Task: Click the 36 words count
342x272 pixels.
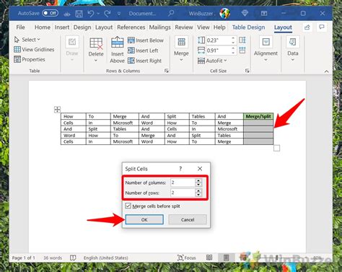Action: coord(53,258)
